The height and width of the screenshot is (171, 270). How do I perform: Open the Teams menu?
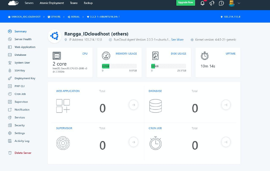(x=74, y=3)
